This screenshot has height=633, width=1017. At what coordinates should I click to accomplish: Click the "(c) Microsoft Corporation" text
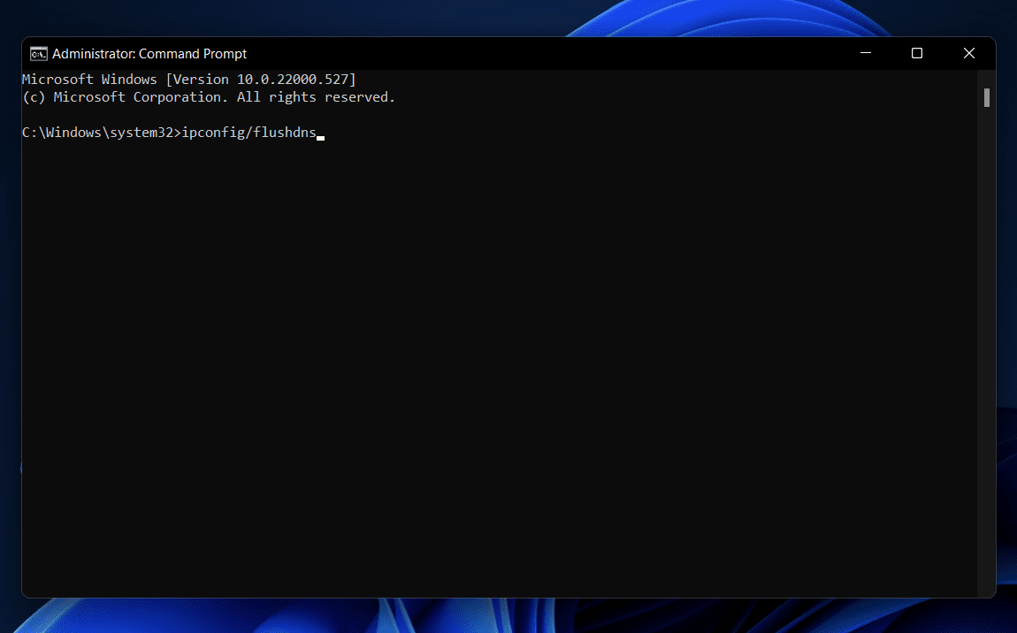pyautogui.click(x=126, y=97)
